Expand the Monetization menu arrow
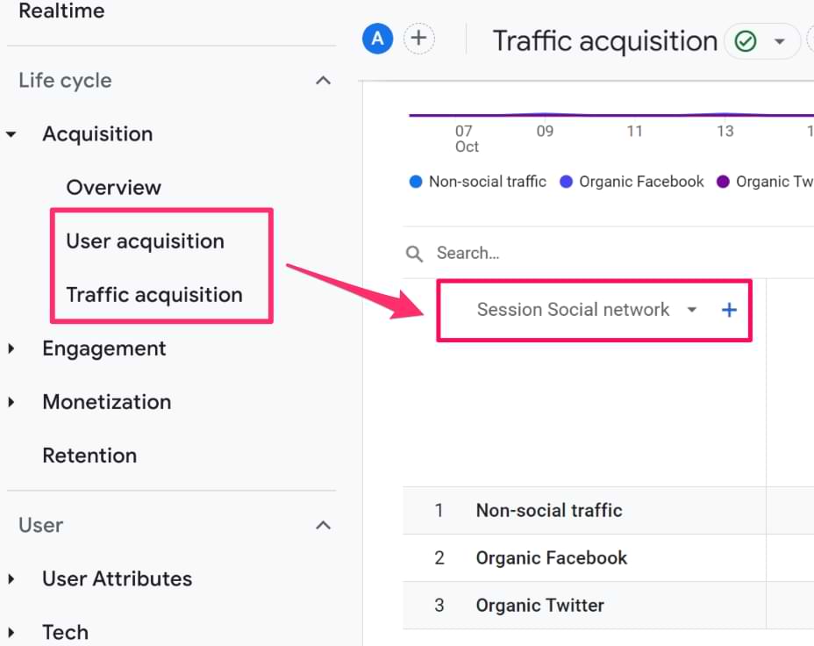The image size is (814, 646). [11, 402]
